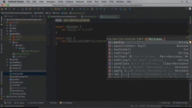Click the Make Project hammer icon
The height and width of the screenshot is (108, 192).
[x=52, y=9]
